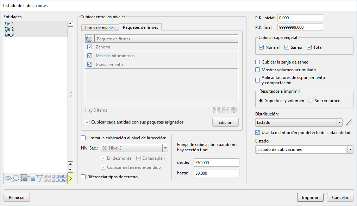Select the ascending sort icon
This screenshot has height=206, width=357.
pyautogui.click(x=32, y=178)
